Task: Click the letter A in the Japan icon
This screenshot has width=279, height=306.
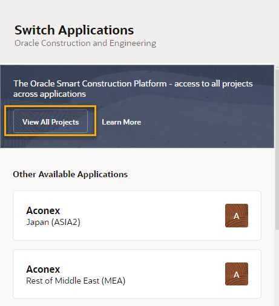Action: pyautogui.click(x=236, y=216)
